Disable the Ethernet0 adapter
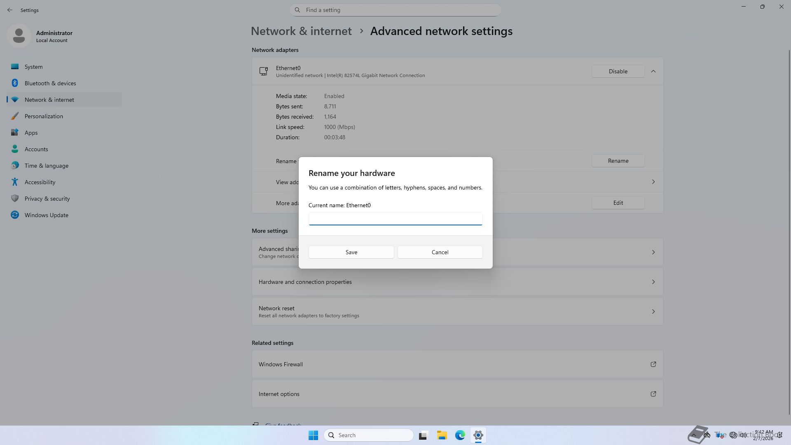This screenshot has height=445, width=791. point(618,71)
